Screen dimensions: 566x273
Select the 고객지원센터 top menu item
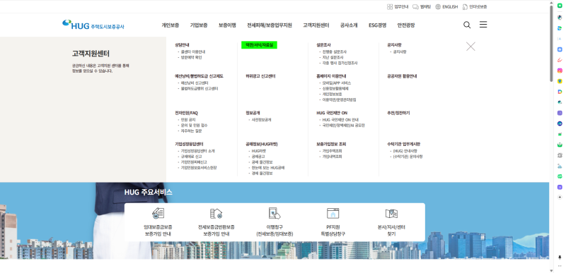[x=316, y=25]
